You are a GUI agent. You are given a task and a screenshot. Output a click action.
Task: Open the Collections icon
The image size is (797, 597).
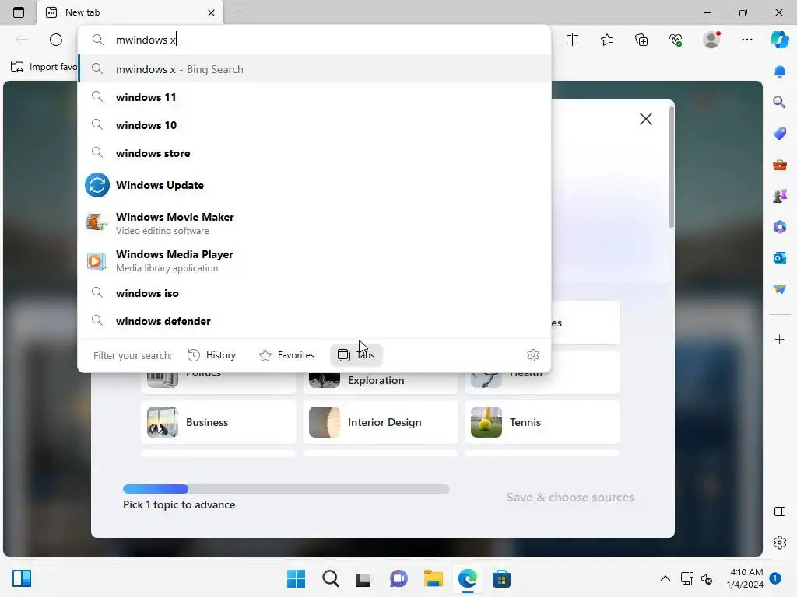(641, 40)
